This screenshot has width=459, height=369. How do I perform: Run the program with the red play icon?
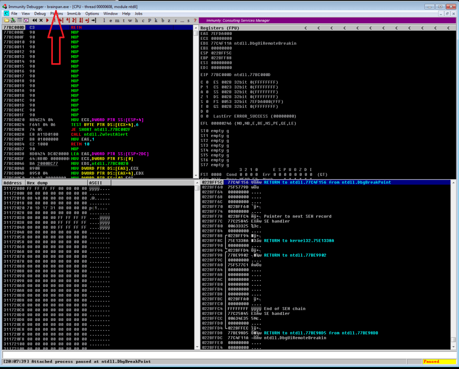coord(48,20)
